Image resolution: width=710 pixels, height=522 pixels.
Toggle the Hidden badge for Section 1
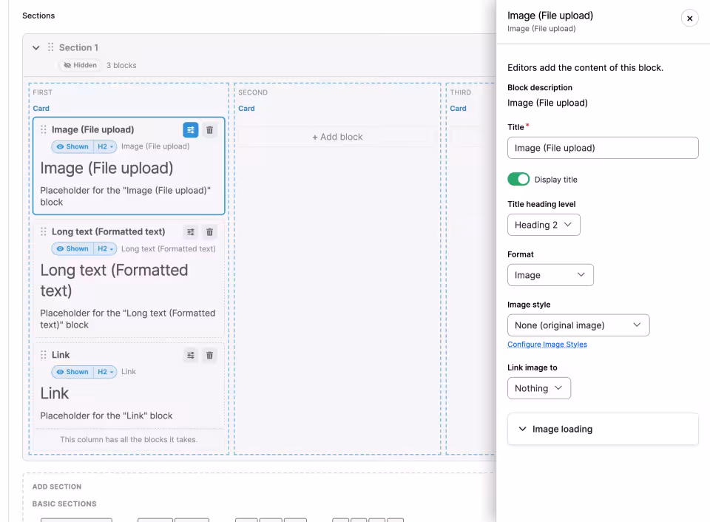click(80, 65)
